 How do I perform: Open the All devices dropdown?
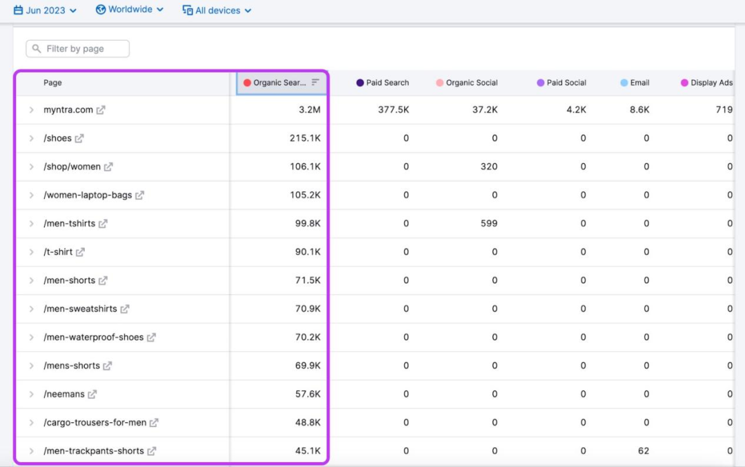[217, 10]
